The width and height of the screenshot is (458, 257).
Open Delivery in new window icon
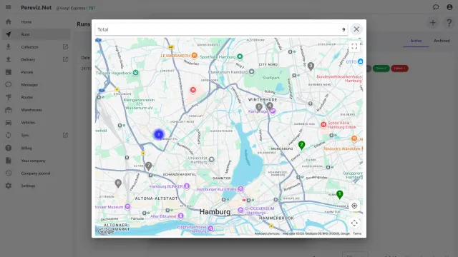(65, 59)
